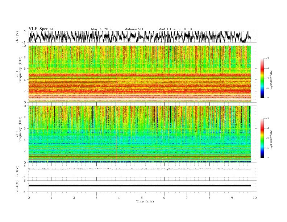The width and height of the screenshot is (287, 222).
Task: Click the "Time (min)" x-axis label
Action: (x=145, y=201)
